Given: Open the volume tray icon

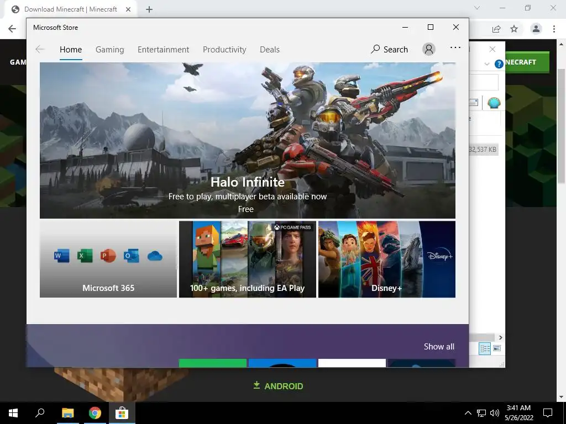Looking at the screenshot, I should tap(495, 413).
